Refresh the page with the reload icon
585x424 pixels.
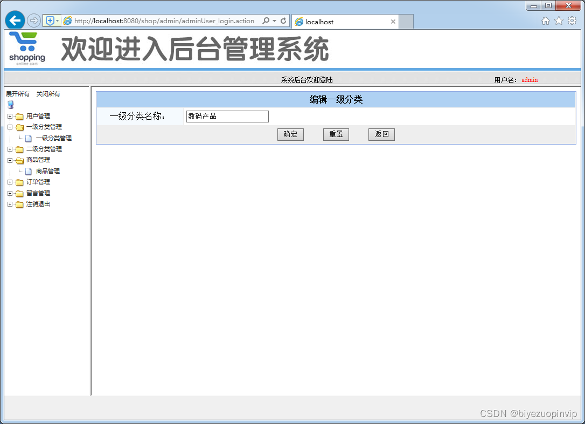click(x=283, y=20)
